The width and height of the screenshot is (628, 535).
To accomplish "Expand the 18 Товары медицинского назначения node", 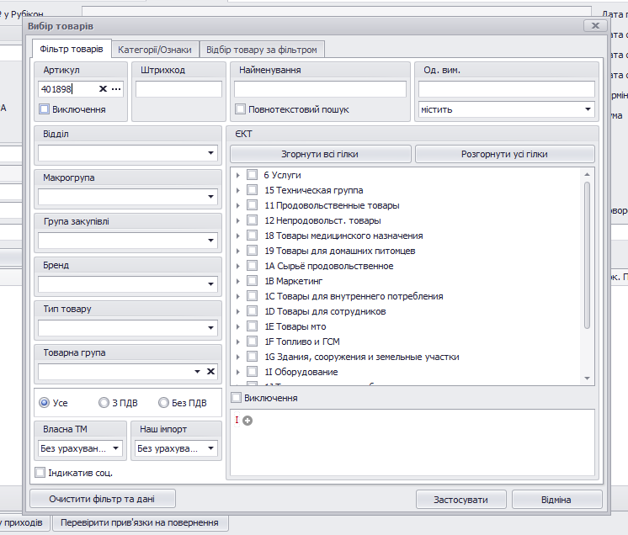I will pos(238,236).
